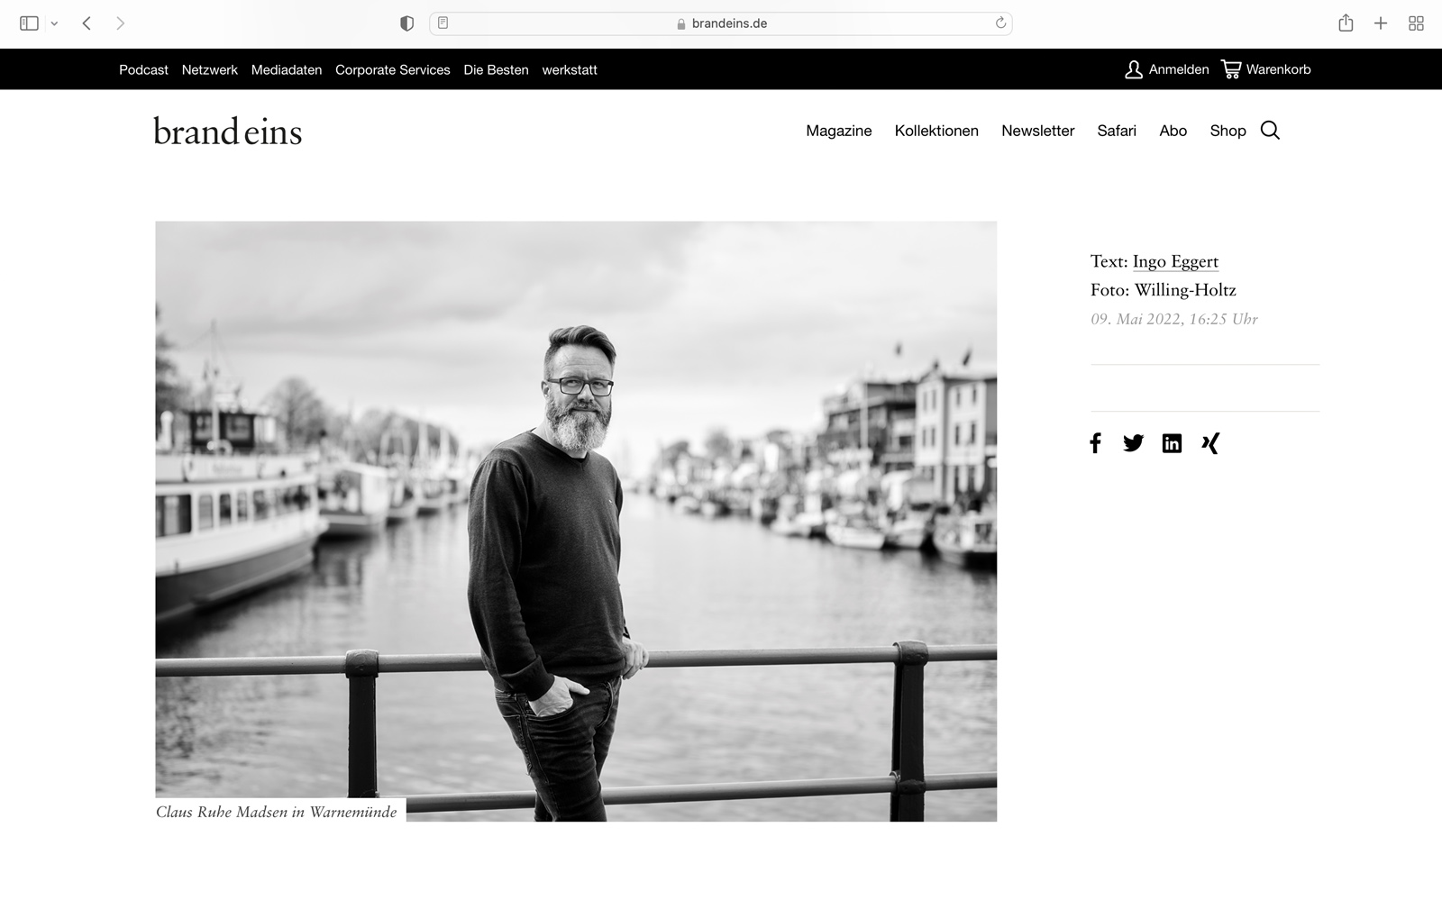This screenshot has height=900, width=1442.
Task: Go to Mediadaten page
Action: (287, 69)
